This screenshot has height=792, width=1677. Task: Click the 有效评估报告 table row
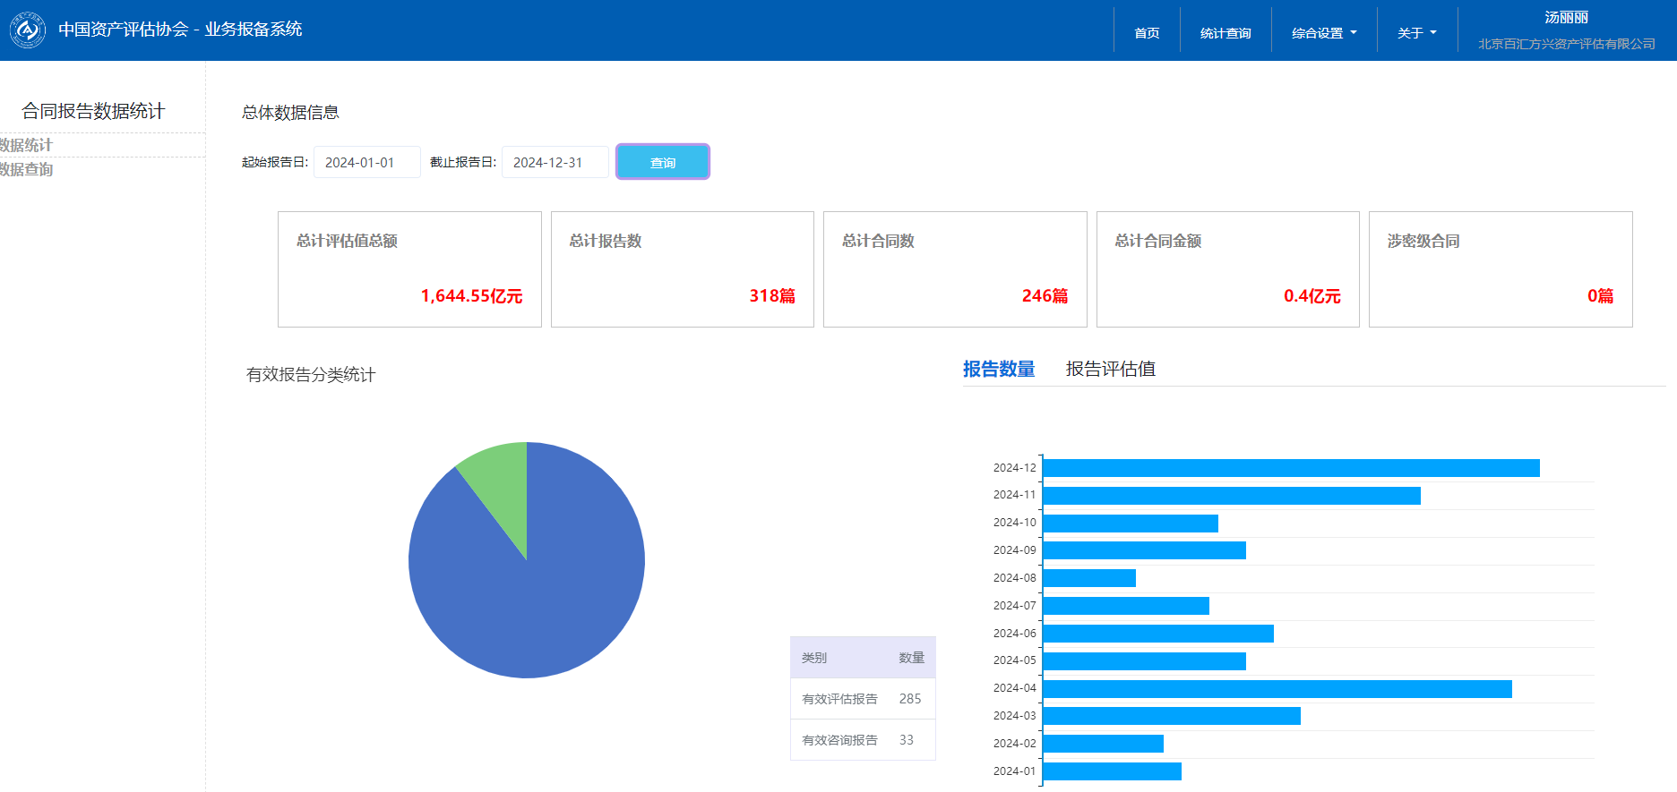(x=862, y=699)
